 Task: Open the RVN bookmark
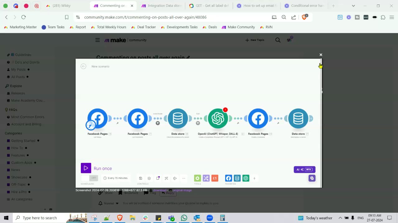tap(266, 27)
